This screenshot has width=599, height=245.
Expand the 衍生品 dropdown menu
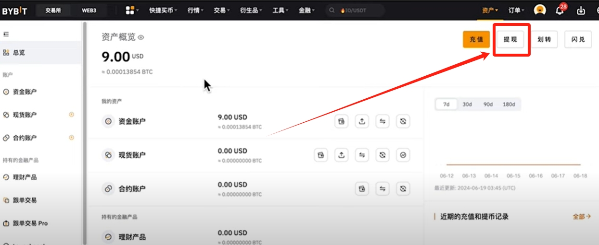[251, 11]
